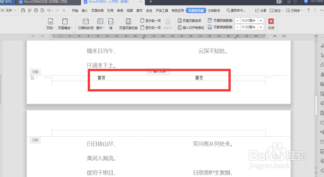Select the 页眉和页脚 tab

point(196,10)
